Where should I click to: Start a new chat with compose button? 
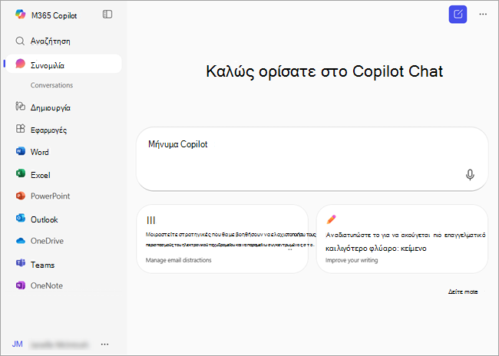coord(458,15)
